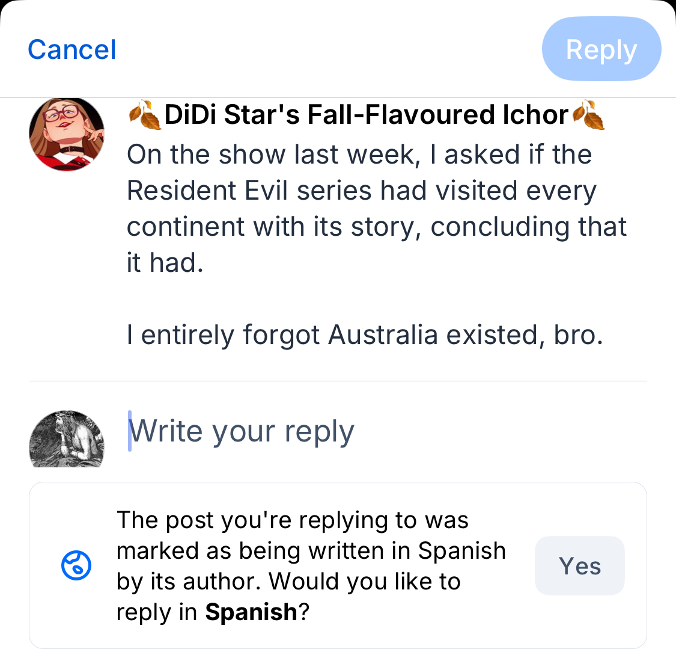The image size is (676, 652).
Task: Click the divider line below the quoted post
Action: point(338,381)
